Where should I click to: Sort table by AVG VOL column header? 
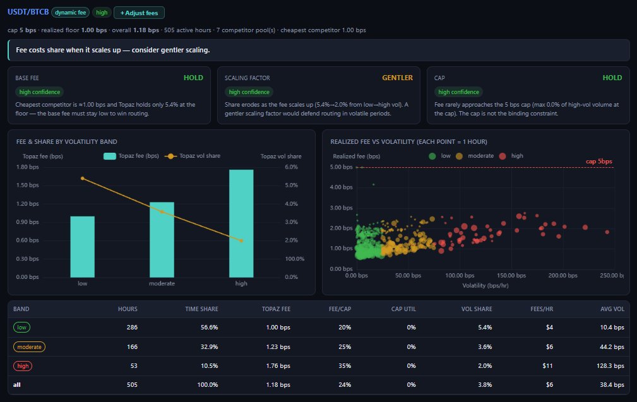coord(612,309)
